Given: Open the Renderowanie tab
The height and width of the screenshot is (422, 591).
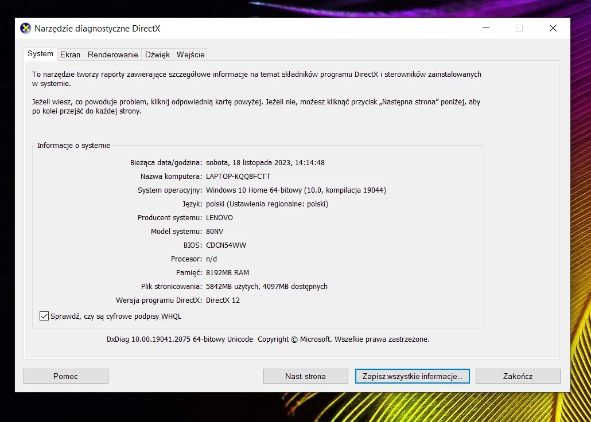Looking at the screenshot, I should [112, 54].
